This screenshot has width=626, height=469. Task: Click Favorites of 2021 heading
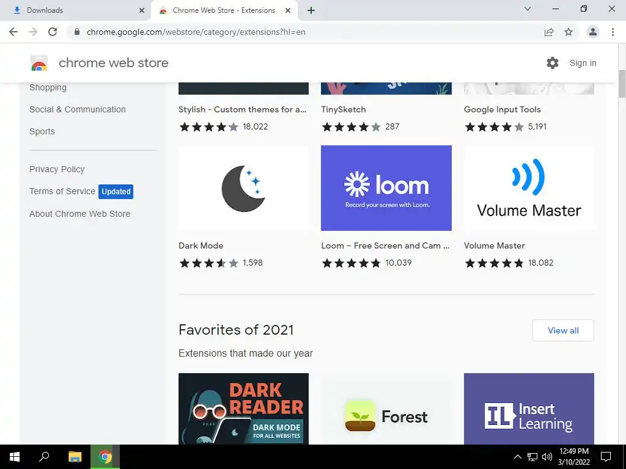(236, 330)
